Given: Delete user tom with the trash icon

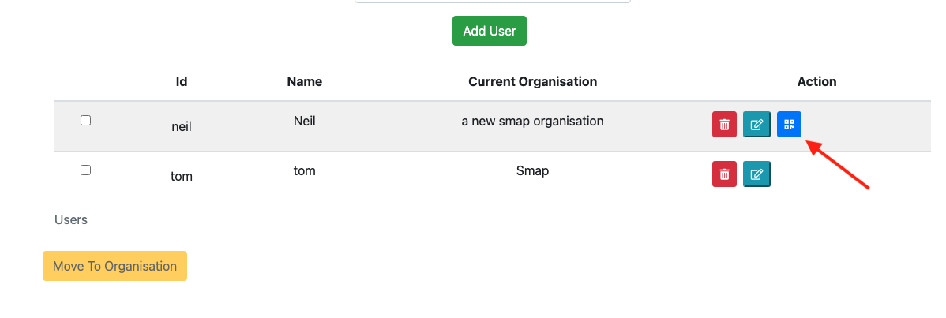Looking at the screenshot, I should (724, 174).
